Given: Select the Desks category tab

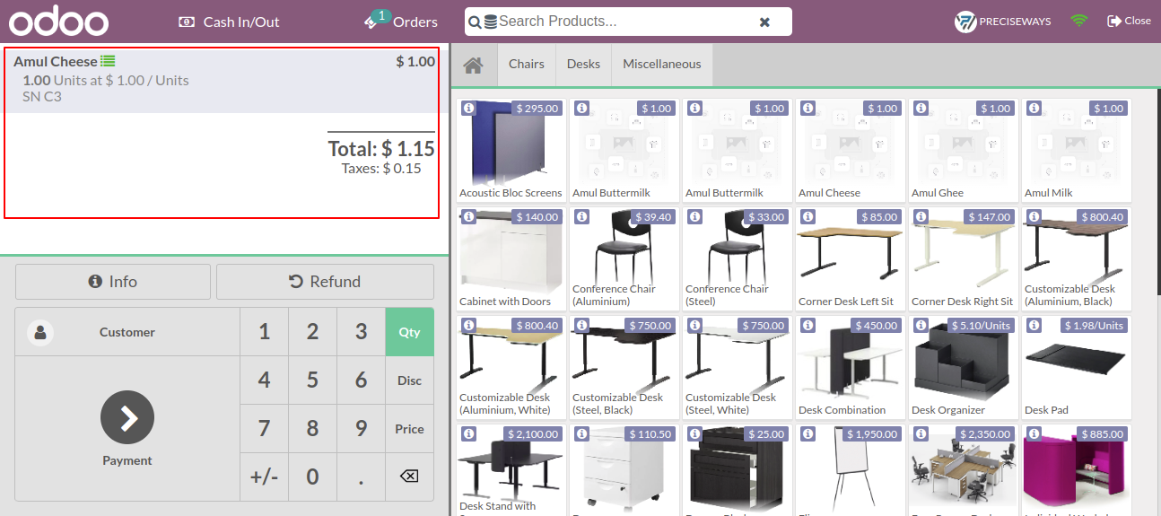Looking at the screenshot, I should 584,65.
